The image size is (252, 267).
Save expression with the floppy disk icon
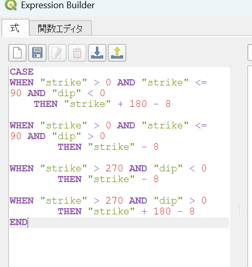37,53
